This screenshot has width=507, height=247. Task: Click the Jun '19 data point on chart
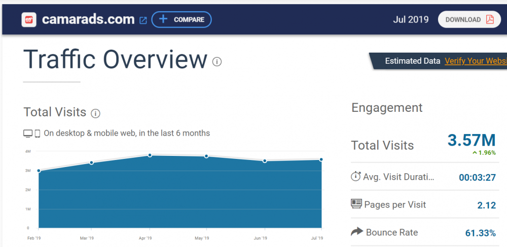[265, 161]
